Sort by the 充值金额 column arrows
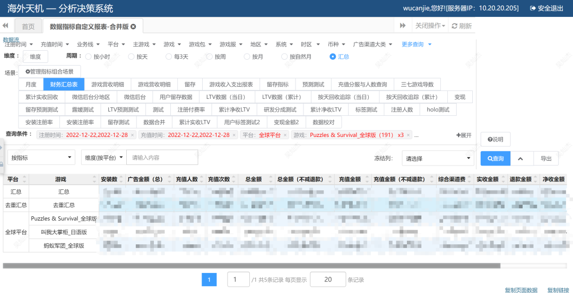573x293 pixels. 367,179
